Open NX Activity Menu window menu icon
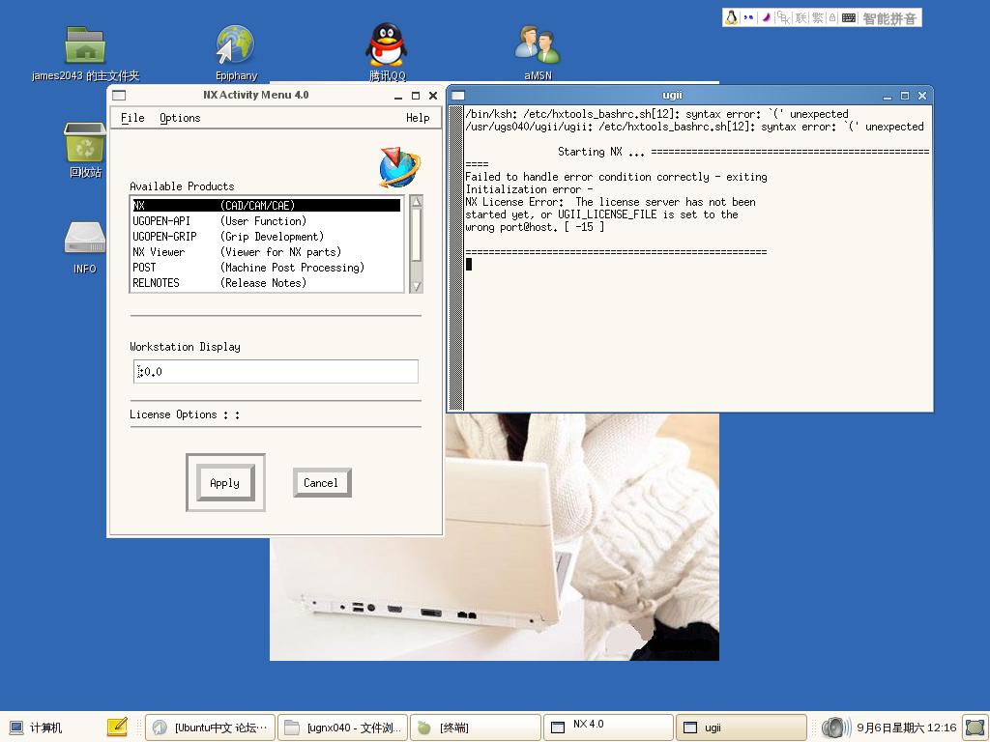The height and width of the screenshot is (742, 990). 119,96
